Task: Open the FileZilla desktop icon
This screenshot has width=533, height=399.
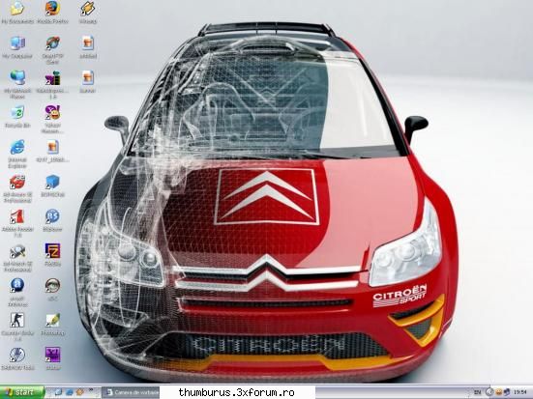Action: (52, 251)
